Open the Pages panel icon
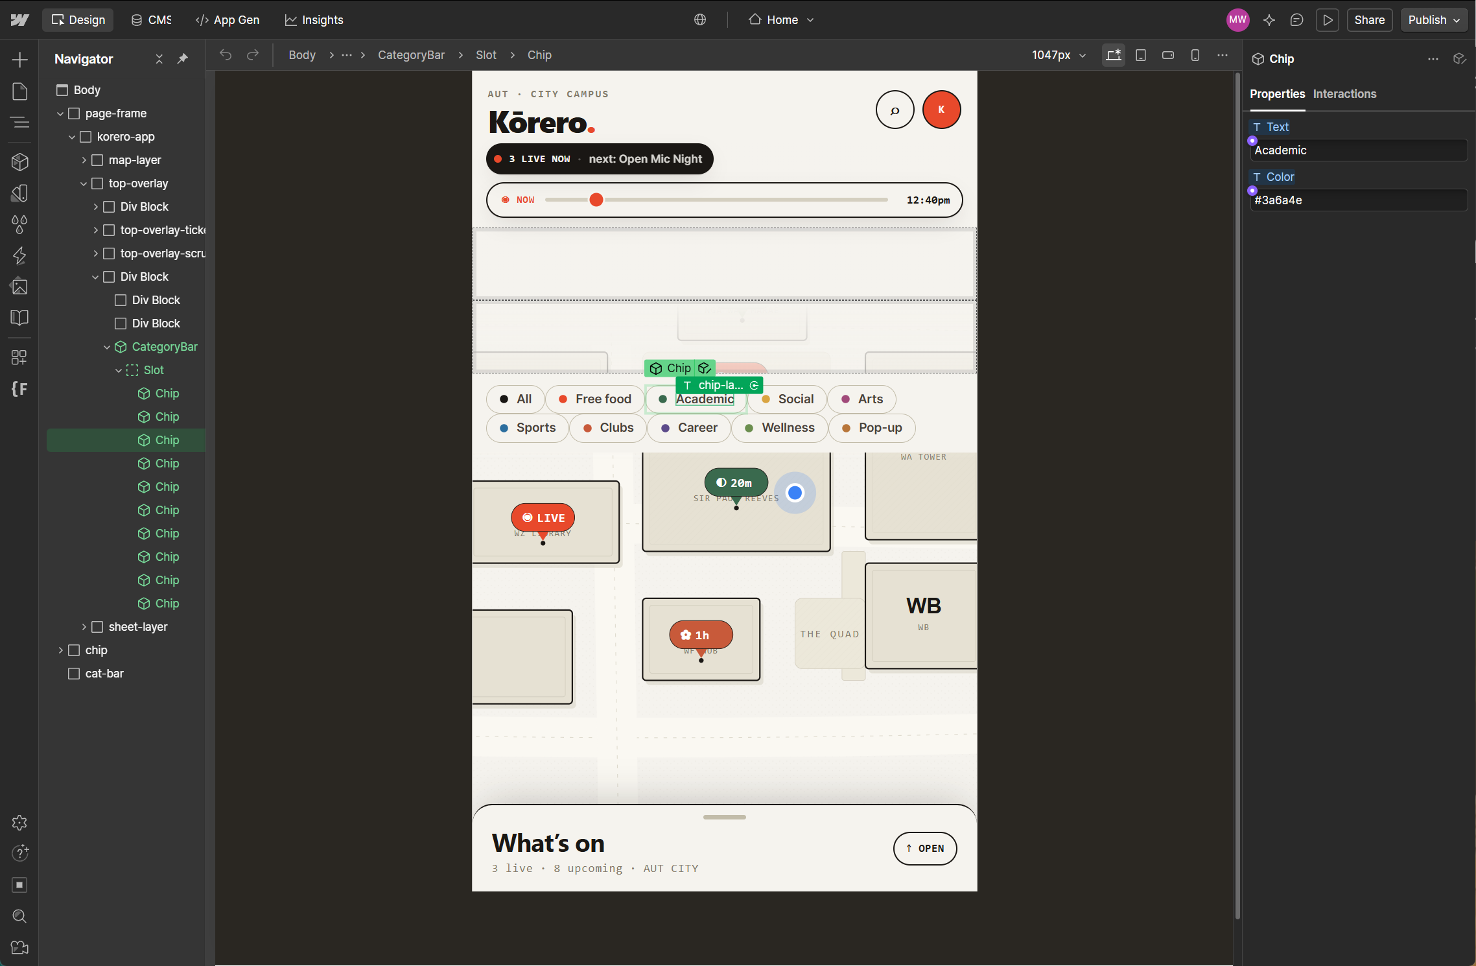This screenshot has height=966, width=1476. (x=19, y=91)
